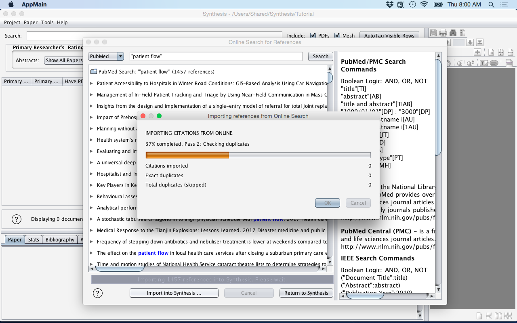517x323 pixels.
Task: Open the Paper menu
Action: point(31,23)
